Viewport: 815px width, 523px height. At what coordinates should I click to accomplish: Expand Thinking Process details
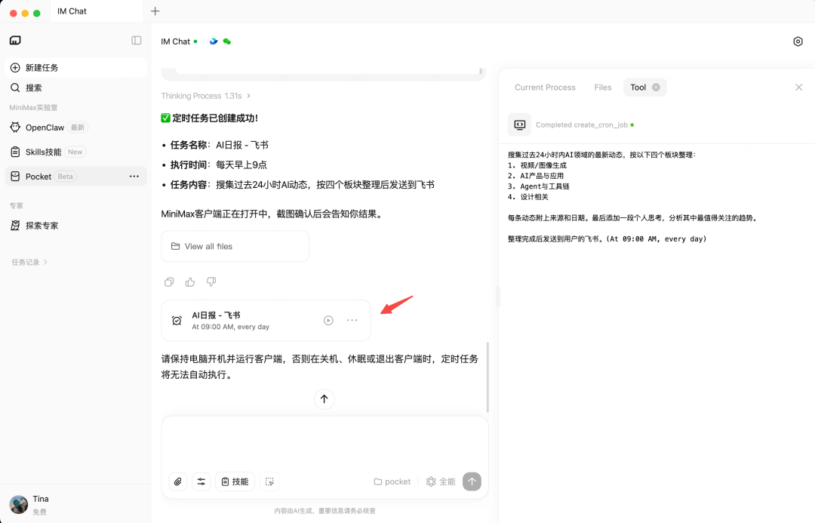(205, 96)
